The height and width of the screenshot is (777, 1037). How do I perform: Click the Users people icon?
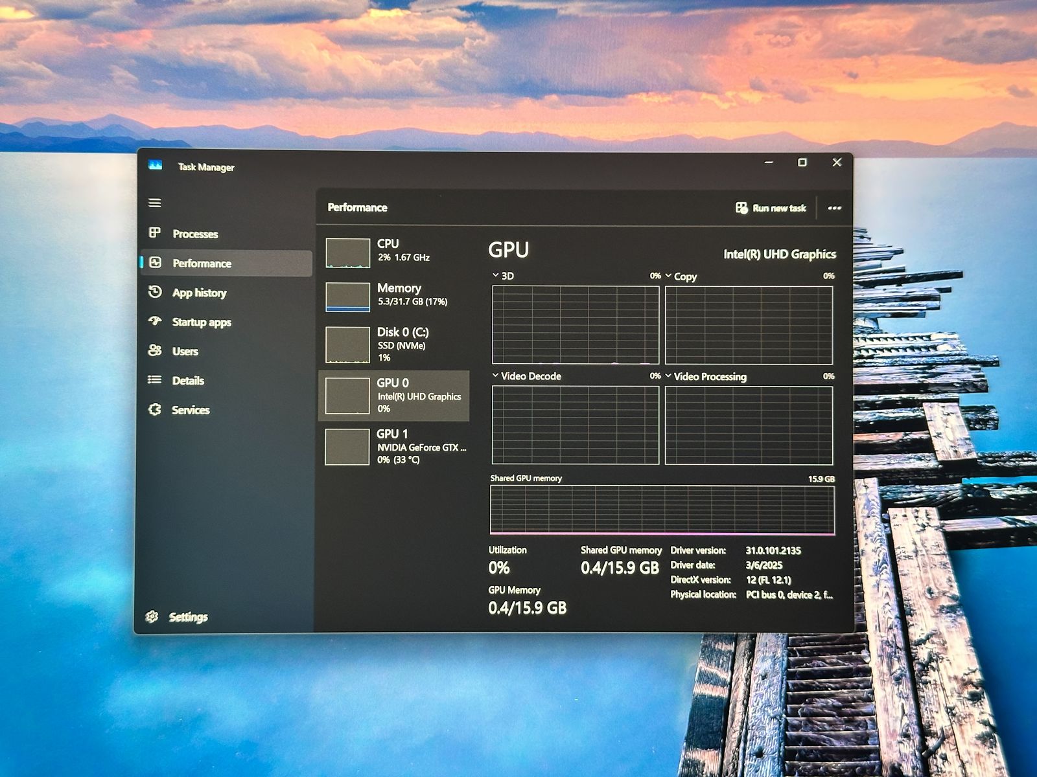click(155, 350)
